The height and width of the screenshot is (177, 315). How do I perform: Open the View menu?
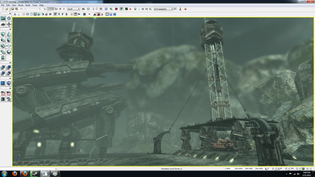tap(14, 5)
